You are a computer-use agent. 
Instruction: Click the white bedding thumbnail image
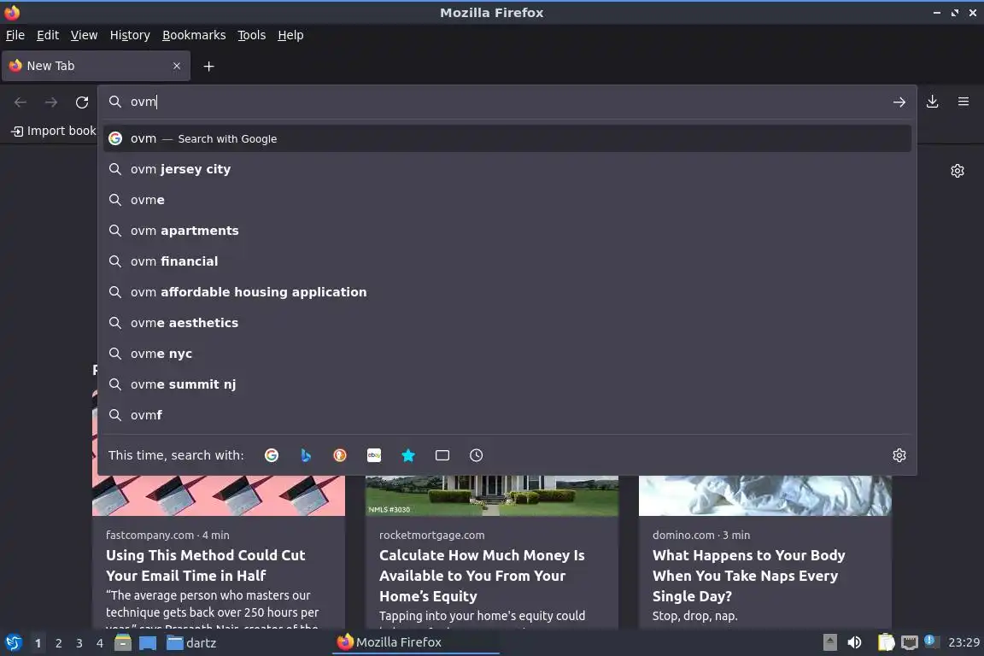point(765,495)
